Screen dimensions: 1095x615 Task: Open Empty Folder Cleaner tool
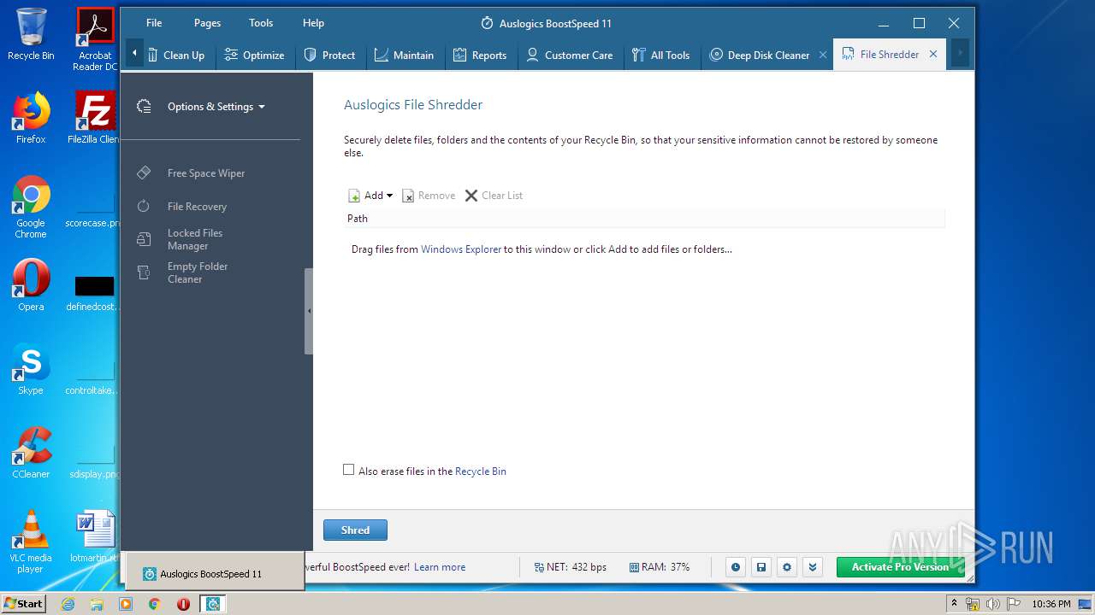click(x=198, y=272)
